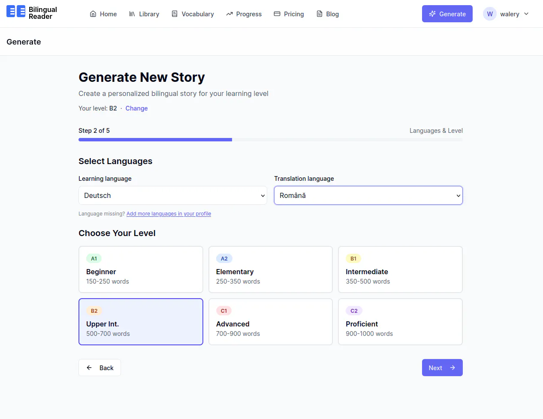Choose the C1 Advanced level card
Image resolution: width=543 pixels, height=419 pixels.
point(271,322)
